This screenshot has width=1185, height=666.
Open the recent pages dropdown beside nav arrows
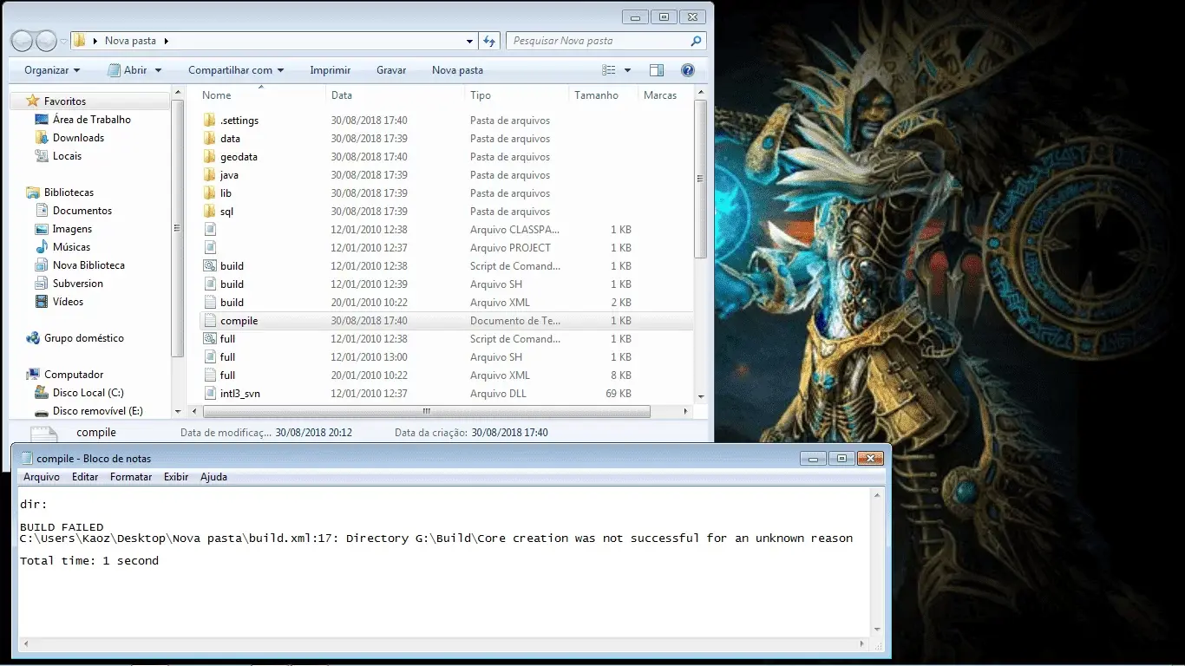(x=64, y=41)
